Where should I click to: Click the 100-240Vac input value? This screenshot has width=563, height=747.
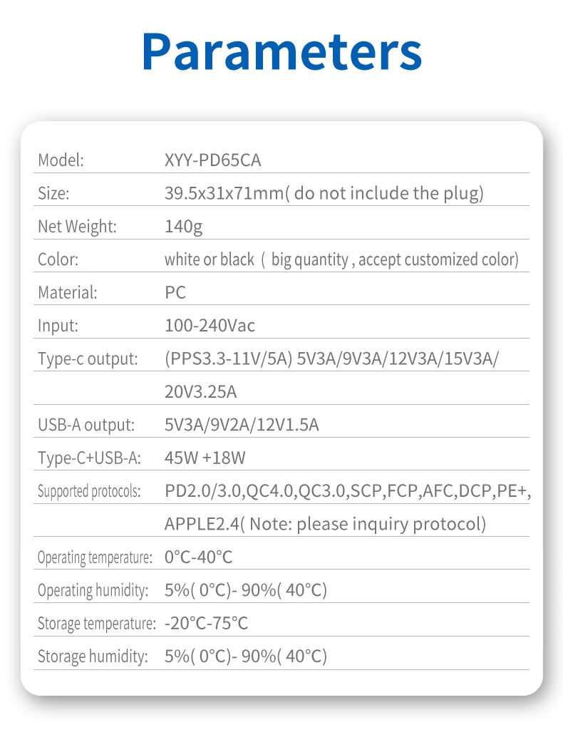(x=210, y=326)
